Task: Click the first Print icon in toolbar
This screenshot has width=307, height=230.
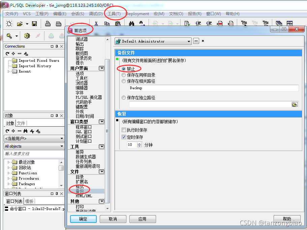Action: click(48, 24)
